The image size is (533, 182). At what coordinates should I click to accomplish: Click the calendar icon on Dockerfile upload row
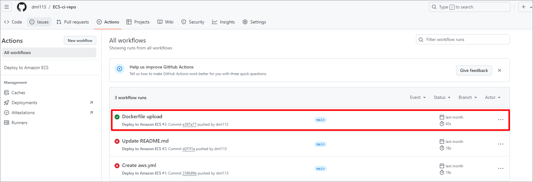[x=442, y=117]
